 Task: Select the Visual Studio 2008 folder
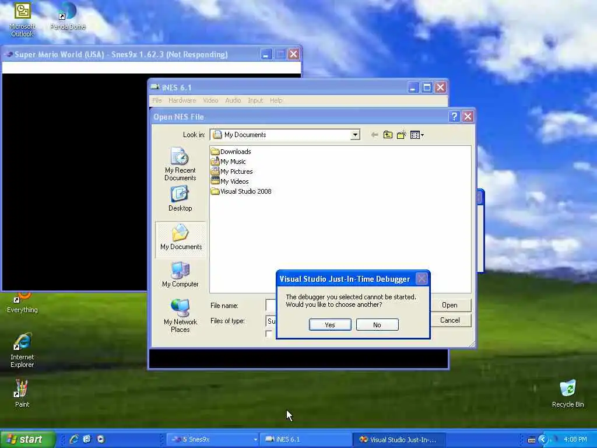241,191
